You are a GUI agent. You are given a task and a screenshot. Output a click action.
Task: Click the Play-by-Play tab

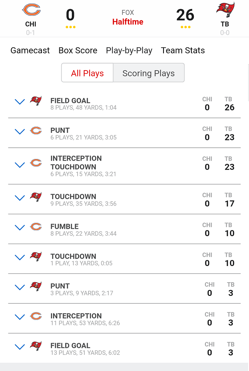coord(129,51)
